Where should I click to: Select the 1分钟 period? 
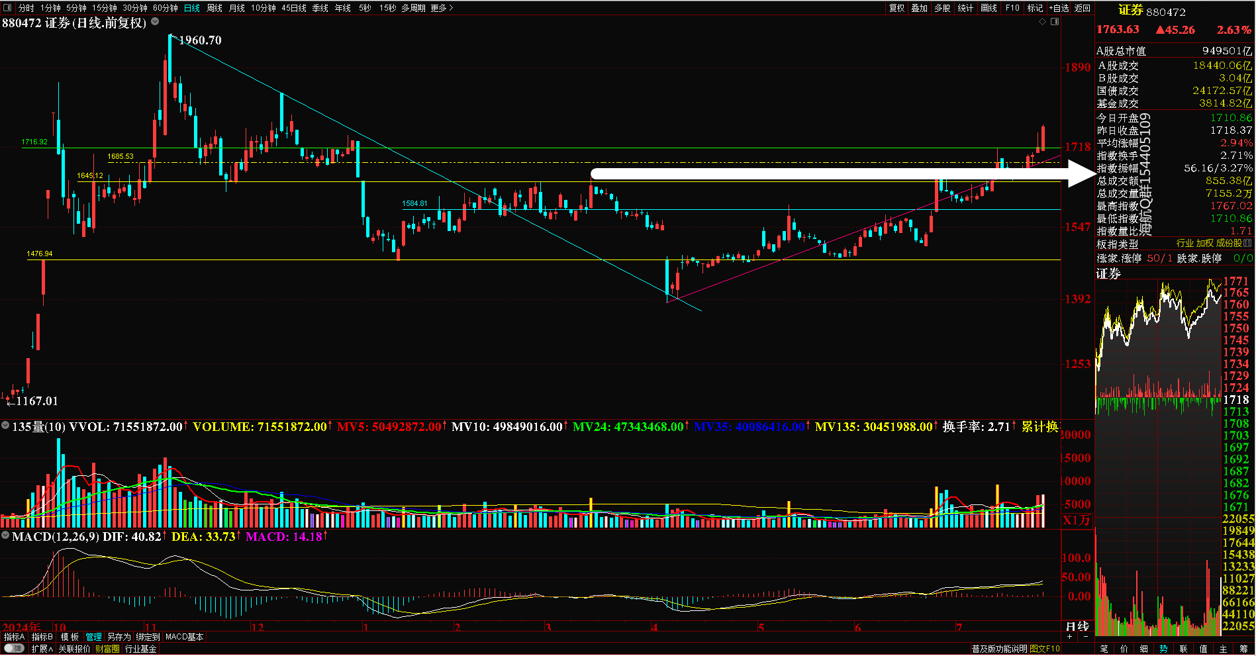tap(50, 8)
